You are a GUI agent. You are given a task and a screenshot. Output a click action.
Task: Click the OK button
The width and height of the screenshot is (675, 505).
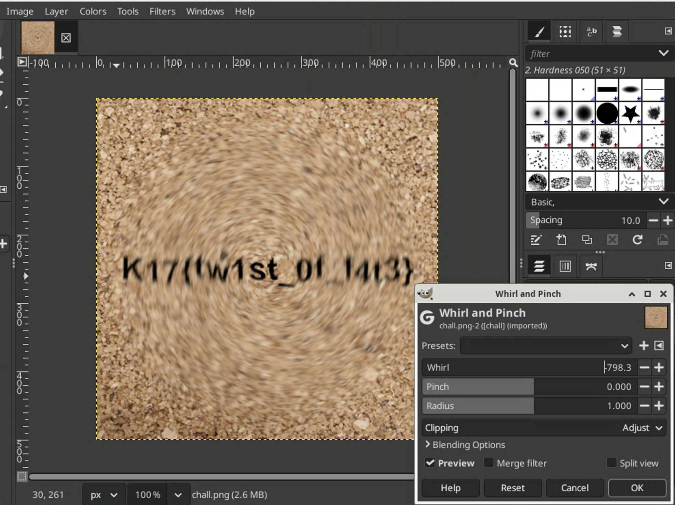637,488
